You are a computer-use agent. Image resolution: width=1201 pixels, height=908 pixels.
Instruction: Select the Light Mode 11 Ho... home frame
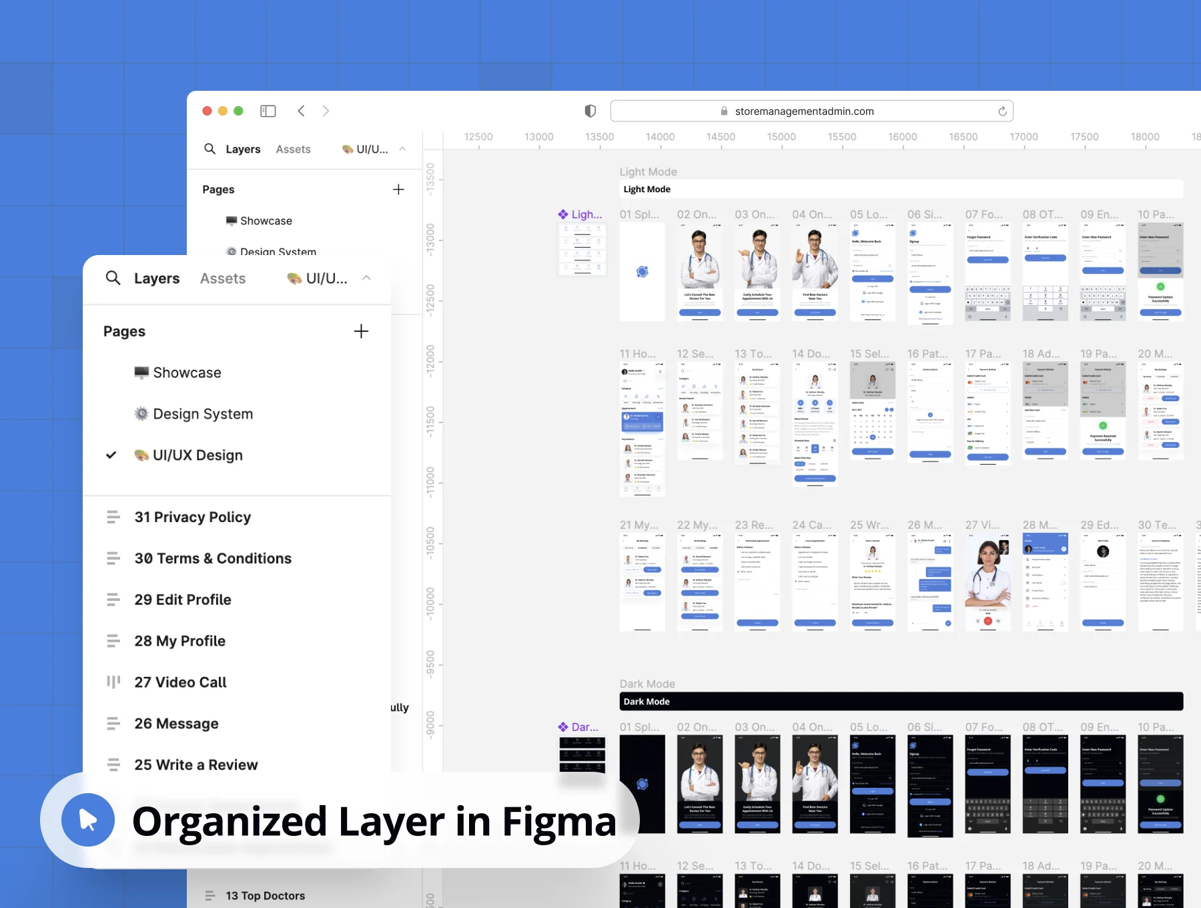tap(643, 429)
